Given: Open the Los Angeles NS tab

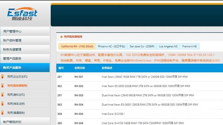Looking at the screenshot, I should tap(168, 47).
